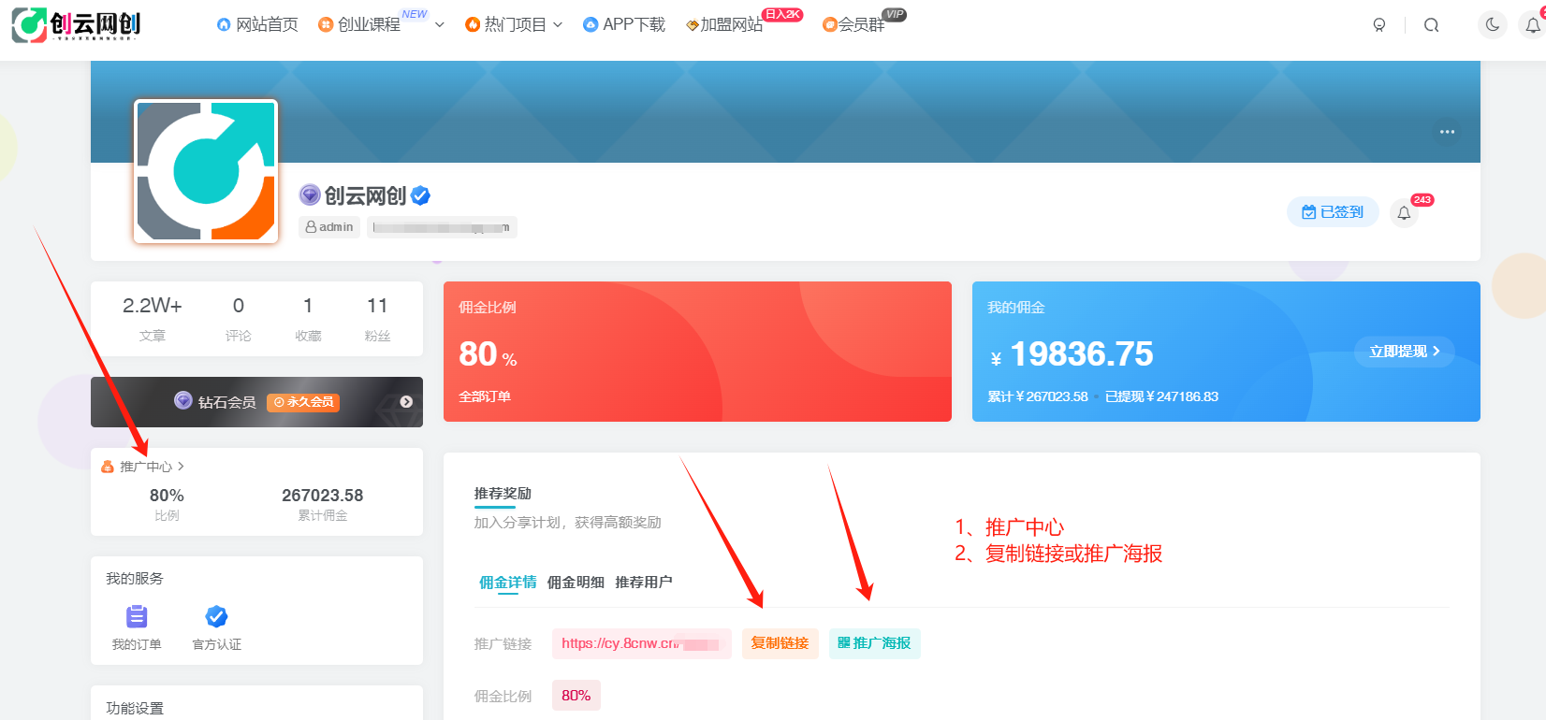
Task: Open 加盟网站 nav link
Action: (724, 24)
